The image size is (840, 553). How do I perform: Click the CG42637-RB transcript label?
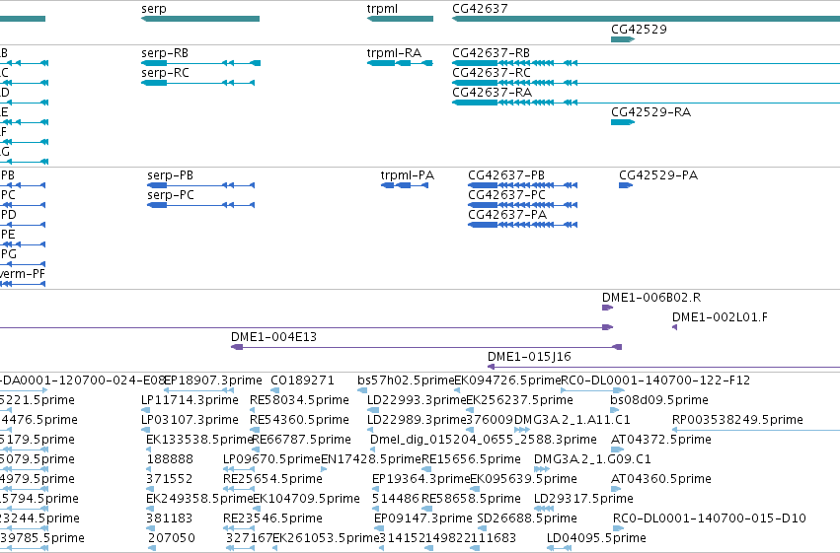(492, 53)
